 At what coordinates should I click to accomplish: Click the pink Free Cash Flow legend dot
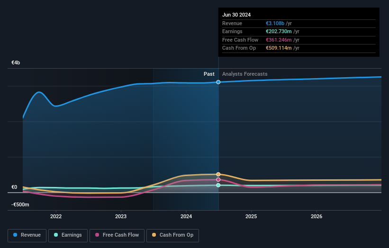pyautogui.click(x=97, y=235)
